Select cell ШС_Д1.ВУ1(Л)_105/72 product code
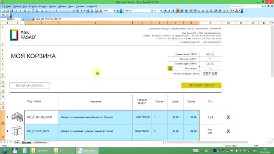The image size is (274, 154). pos(42,117)
